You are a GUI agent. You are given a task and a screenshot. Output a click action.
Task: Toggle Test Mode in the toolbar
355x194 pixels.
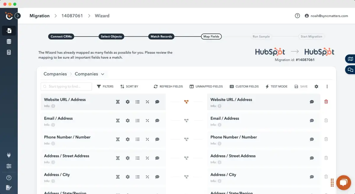(276, 86)
